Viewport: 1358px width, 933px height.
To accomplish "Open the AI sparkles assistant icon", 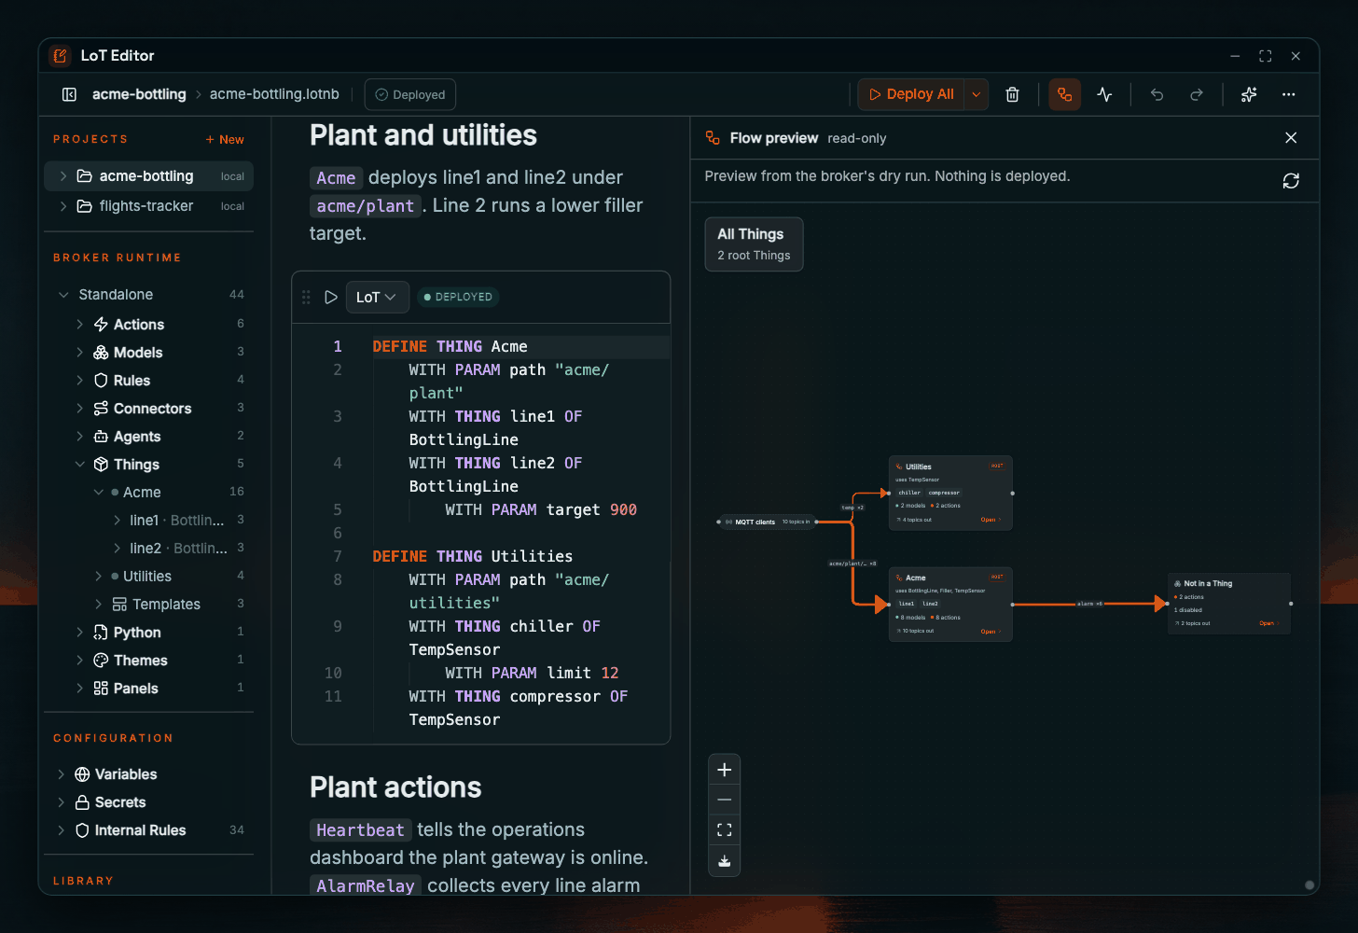I will [x=1249, y=94].
